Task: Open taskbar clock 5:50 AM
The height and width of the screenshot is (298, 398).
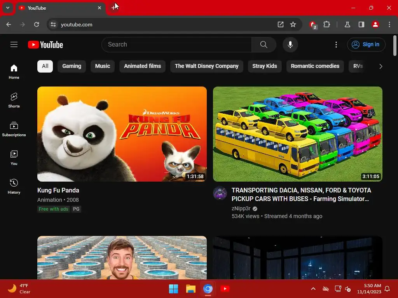Action: click(x=369, y=289)
